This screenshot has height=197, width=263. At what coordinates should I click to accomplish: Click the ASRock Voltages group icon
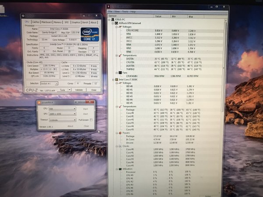[x=120, y=27]
